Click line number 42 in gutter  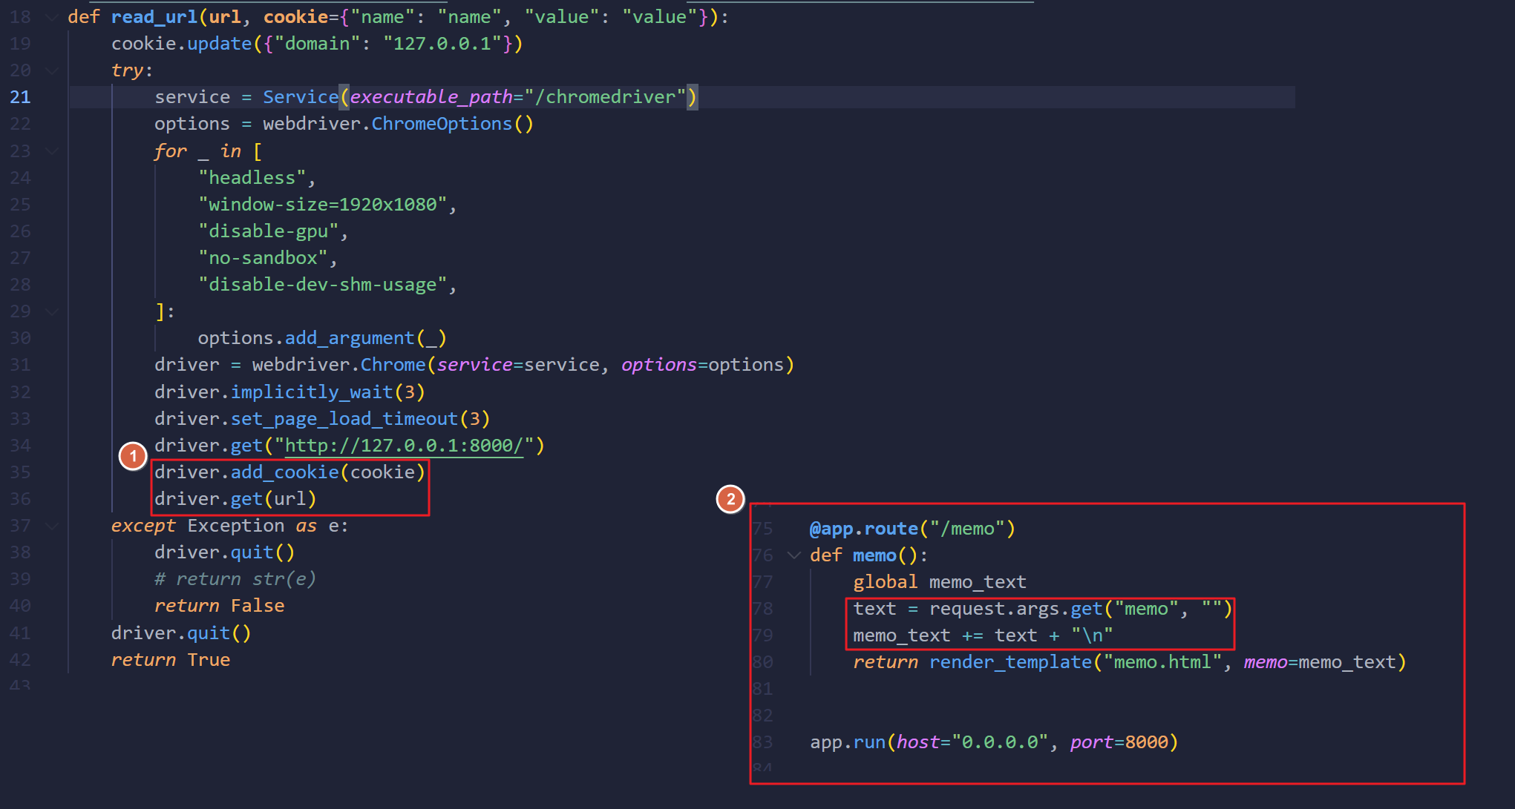point(20,660)
